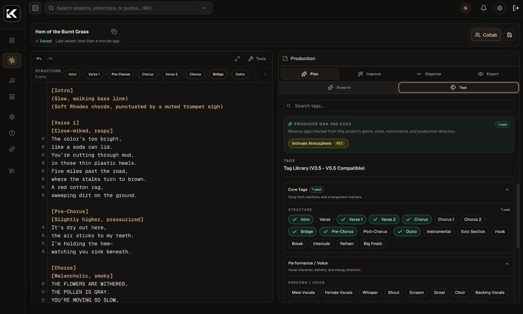Click the K logo in the sidebar
Screen dimensions: 523x314
12,13
